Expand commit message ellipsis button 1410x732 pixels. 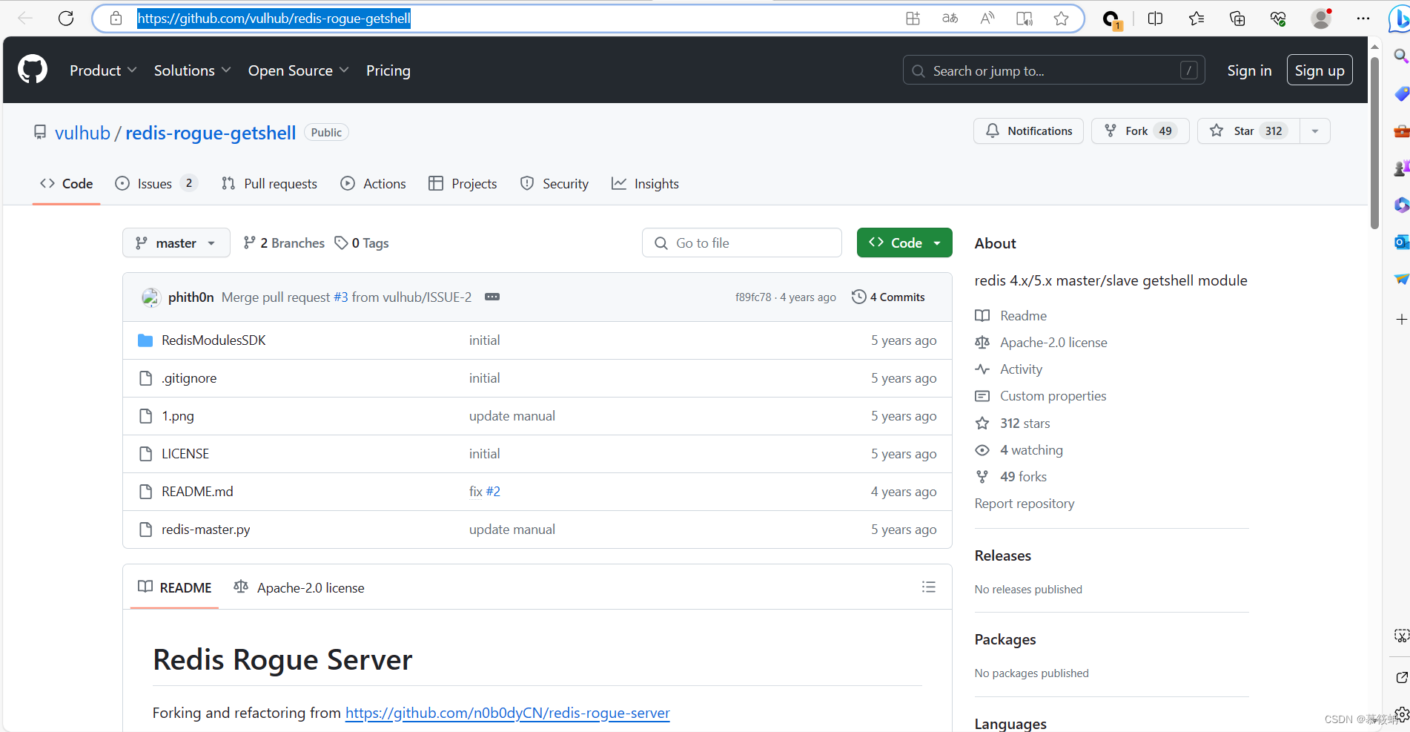[492, 297]
